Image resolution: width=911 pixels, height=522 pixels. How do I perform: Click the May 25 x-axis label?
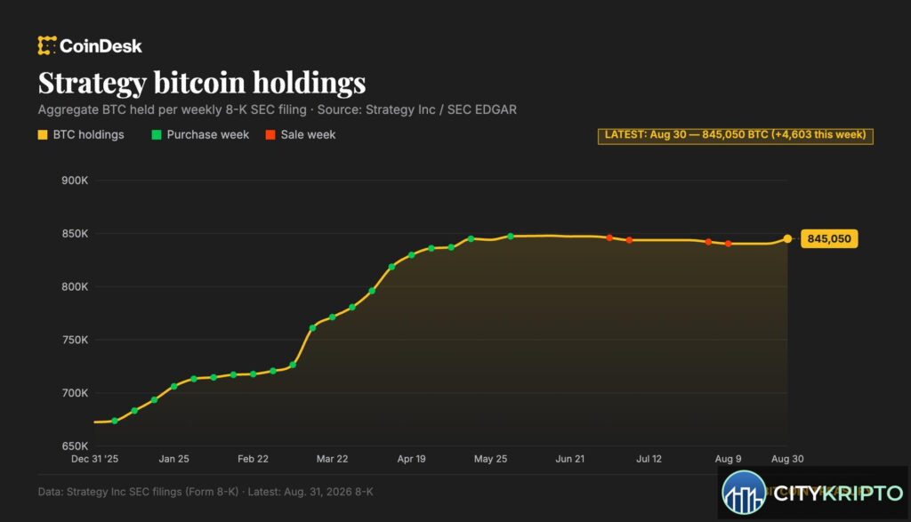(x=490, y=459)
